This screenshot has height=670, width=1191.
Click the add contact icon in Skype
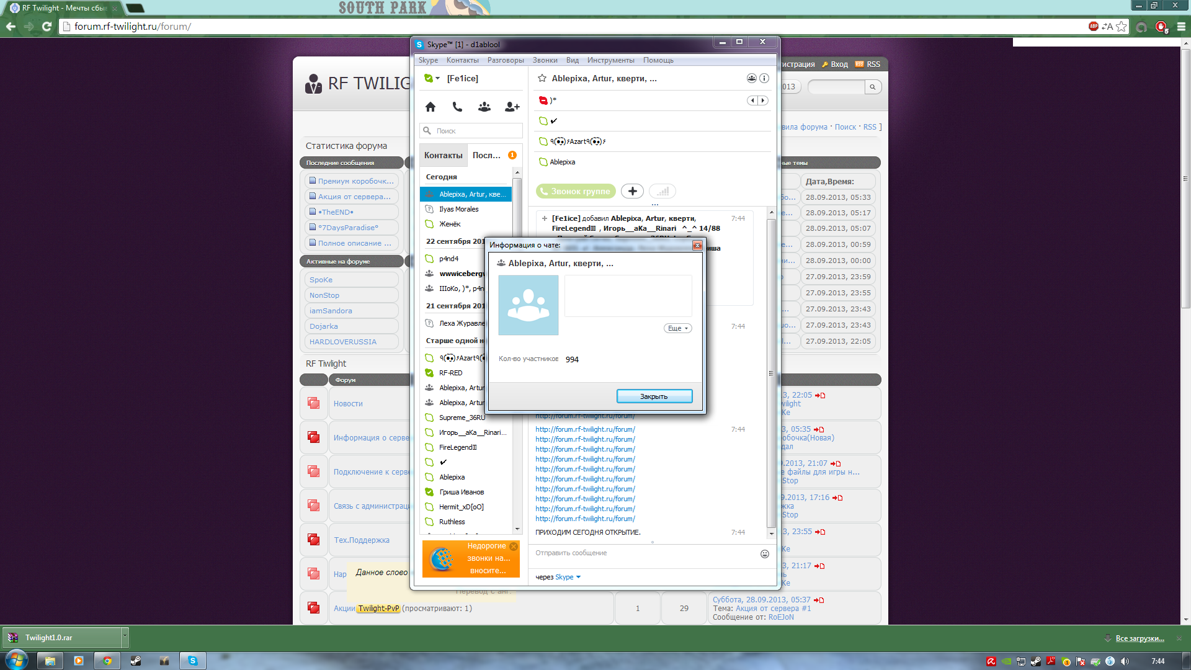click(x=512, y=107)
